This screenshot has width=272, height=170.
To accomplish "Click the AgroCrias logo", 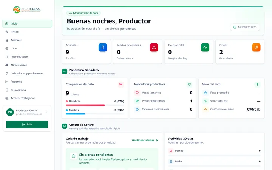I will click(x=27, y=9).
